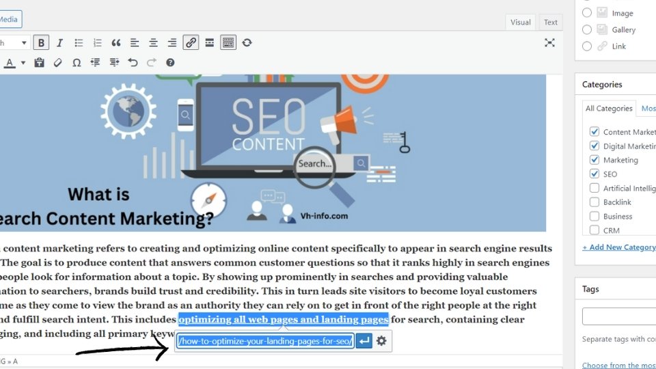Click Paste as text icon
656x369 pixels.
39,63
